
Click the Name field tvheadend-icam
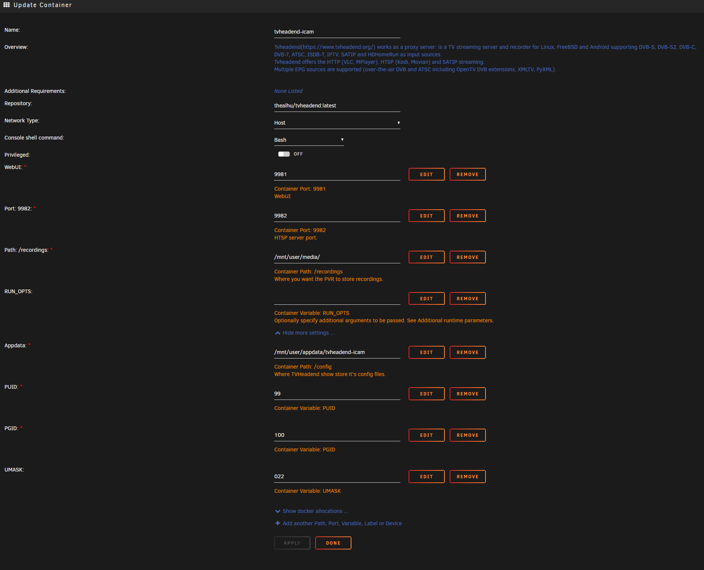coord(337,32)
